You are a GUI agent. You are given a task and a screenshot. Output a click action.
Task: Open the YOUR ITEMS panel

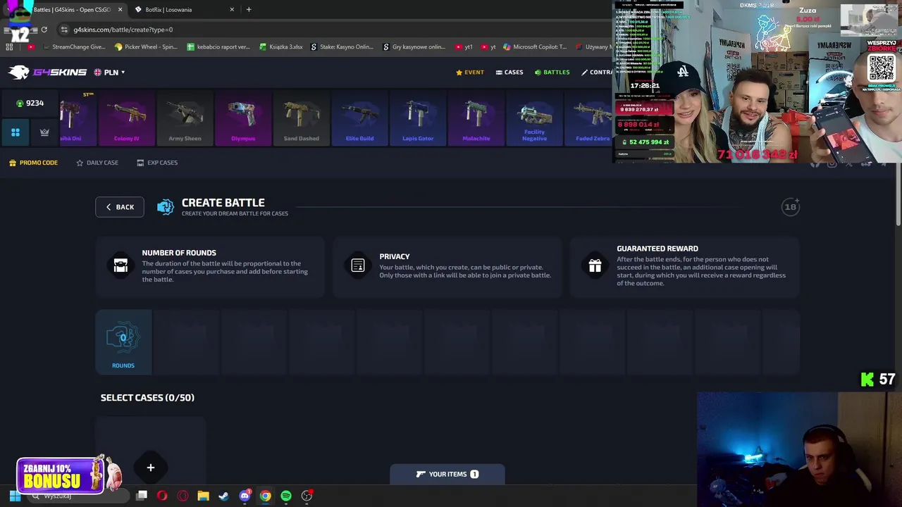click(447, 475)
